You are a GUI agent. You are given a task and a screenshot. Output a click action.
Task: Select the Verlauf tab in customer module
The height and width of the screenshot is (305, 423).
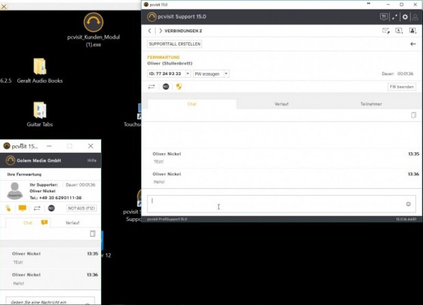[x=72, y=222]
